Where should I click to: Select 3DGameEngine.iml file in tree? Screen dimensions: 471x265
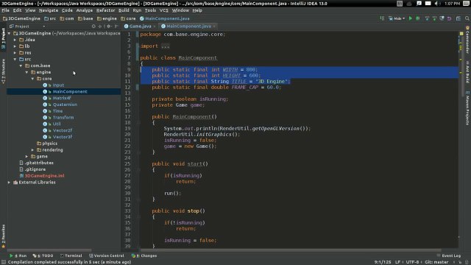(44, 176)
